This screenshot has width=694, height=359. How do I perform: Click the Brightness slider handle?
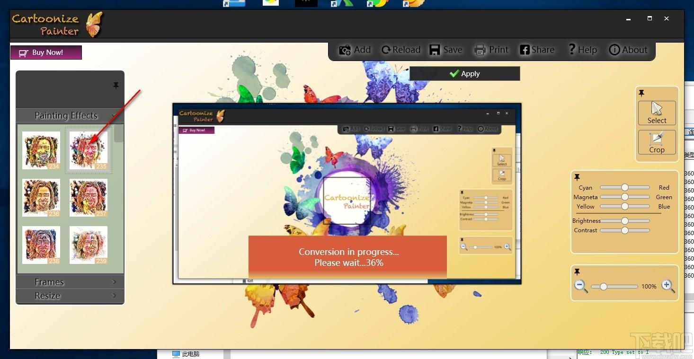[x=625, y=221]
